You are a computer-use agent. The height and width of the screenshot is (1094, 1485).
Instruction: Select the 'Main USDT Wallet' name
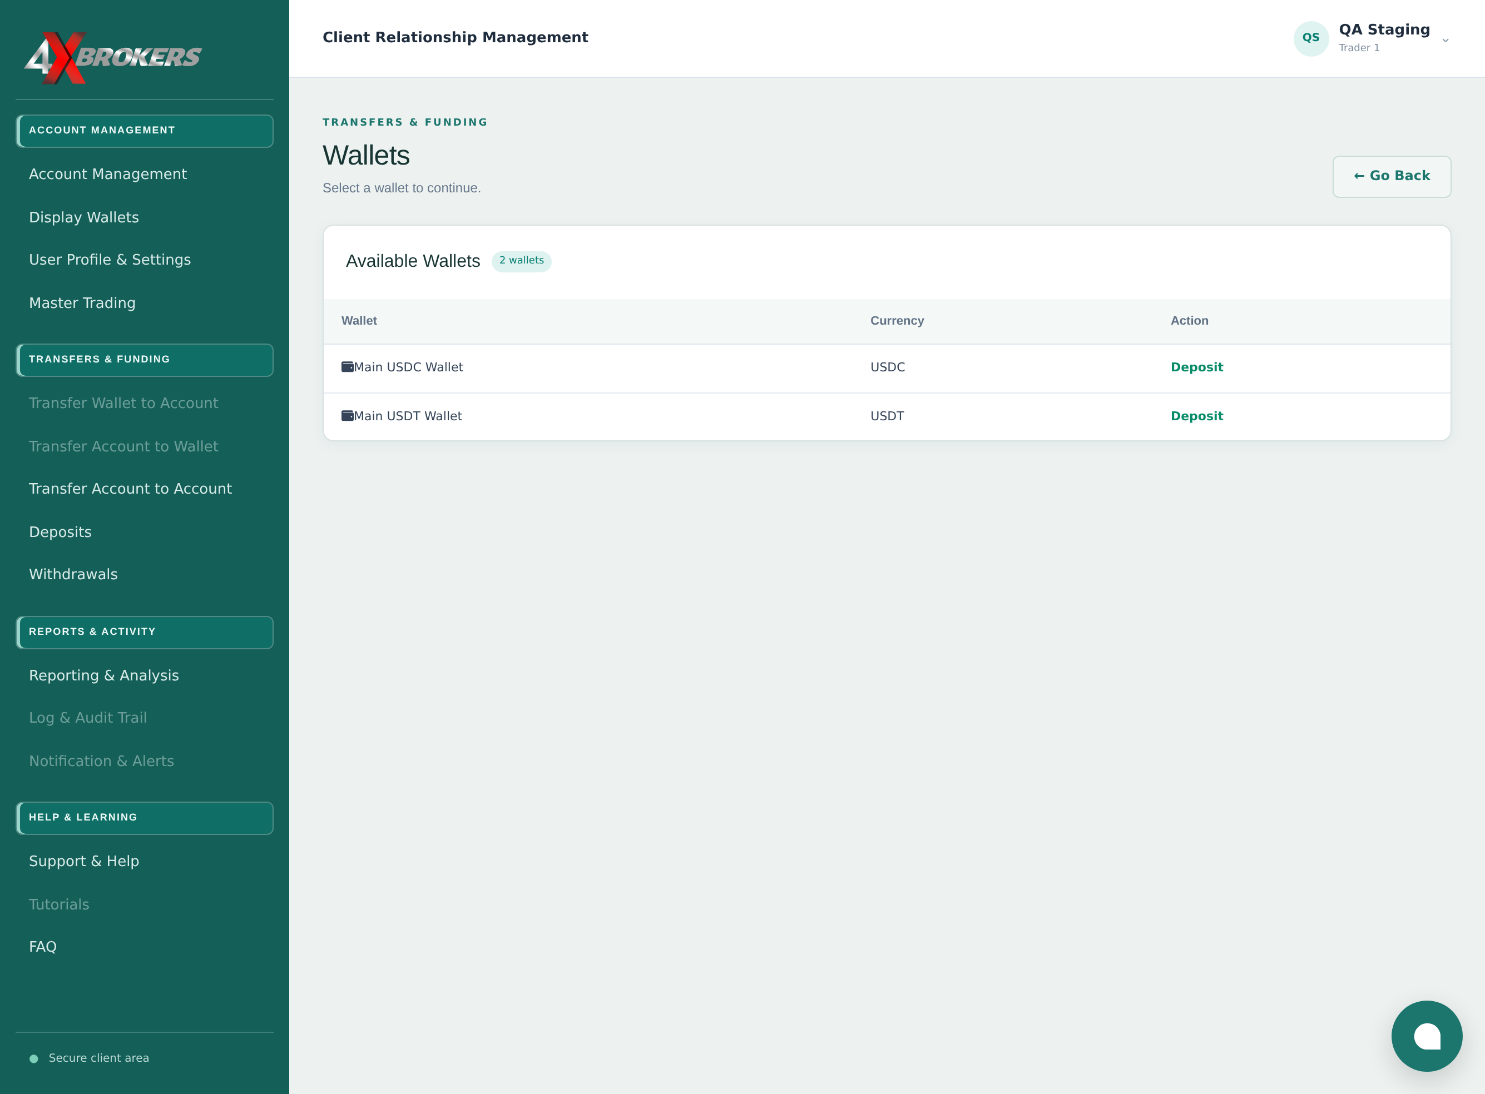[408, 416]
